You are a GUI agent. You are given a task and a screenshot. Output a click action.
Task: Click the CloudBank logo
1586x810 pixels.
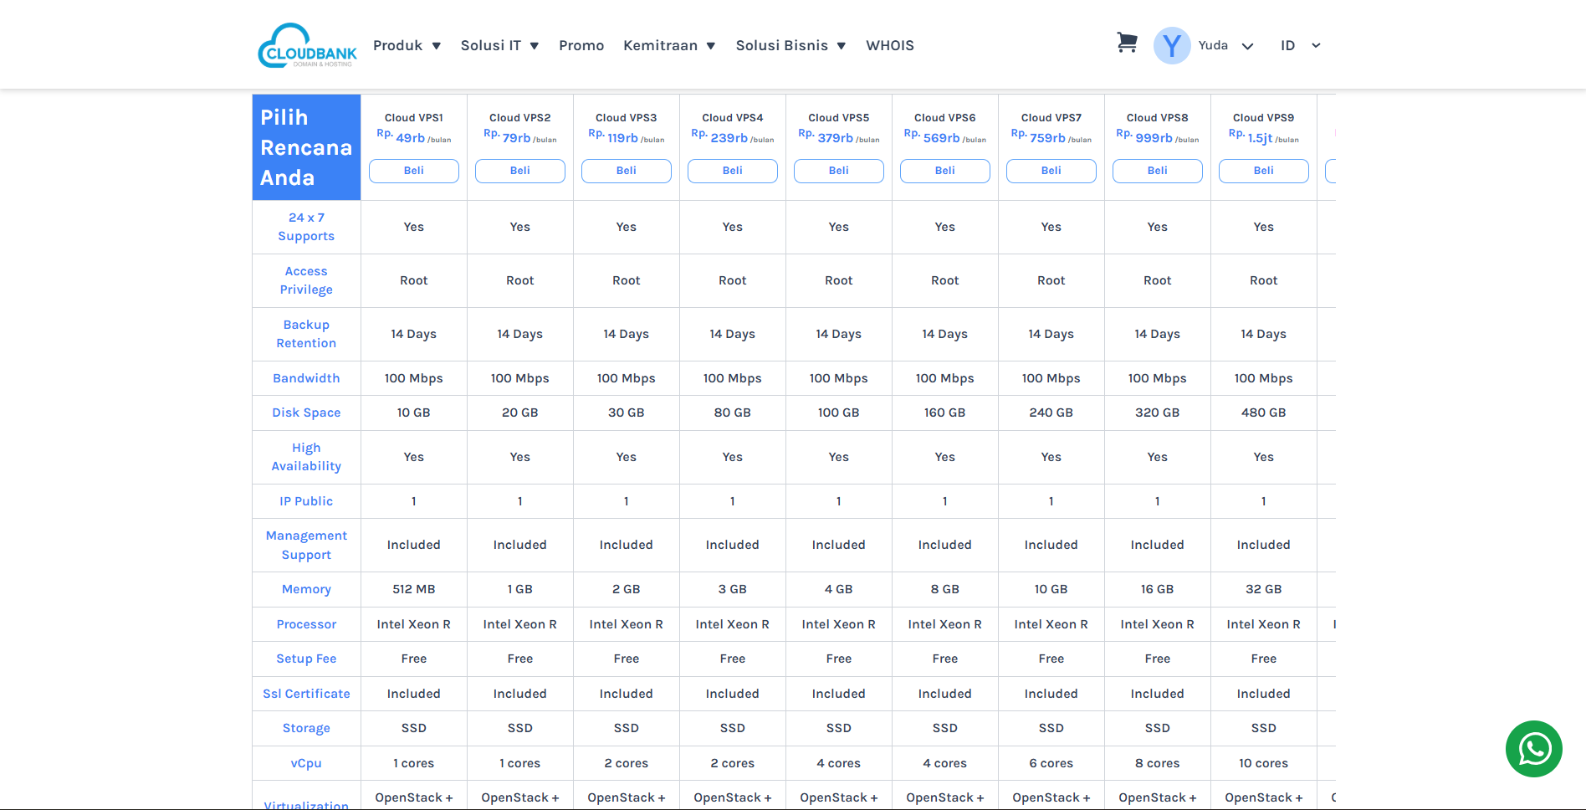tap(307, 45)
